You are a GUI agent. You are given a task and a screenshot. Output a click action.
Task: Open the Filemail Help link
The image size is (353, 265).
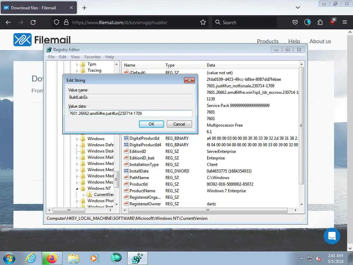[294, 41]
